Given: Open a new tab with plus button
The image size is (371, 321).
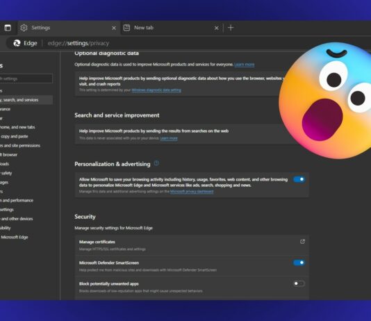Looking at the screenshot, I should pyautogui.click(x=231, y=28).
